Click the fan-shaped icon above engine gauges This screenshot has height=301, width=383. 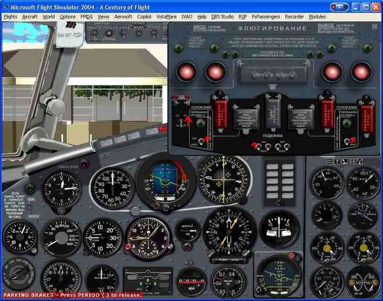[x=359, y=161]
